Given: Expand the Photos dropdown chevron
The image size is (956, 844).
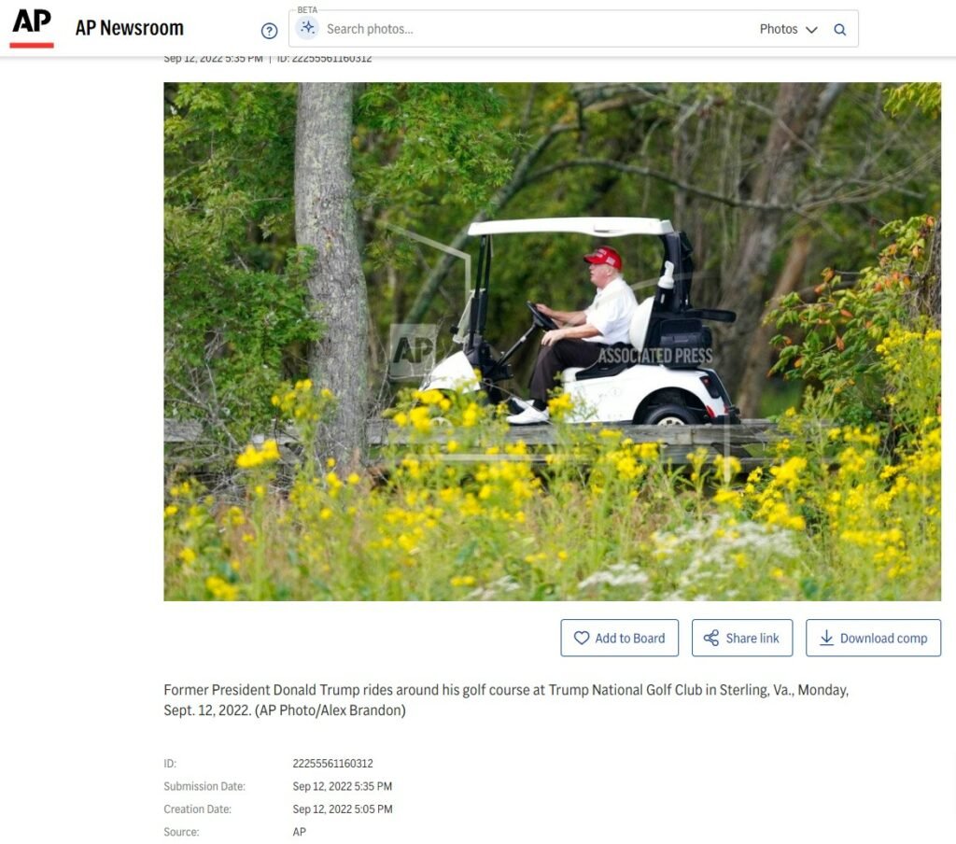Looking at the screenshot, I should click(811, 30).
